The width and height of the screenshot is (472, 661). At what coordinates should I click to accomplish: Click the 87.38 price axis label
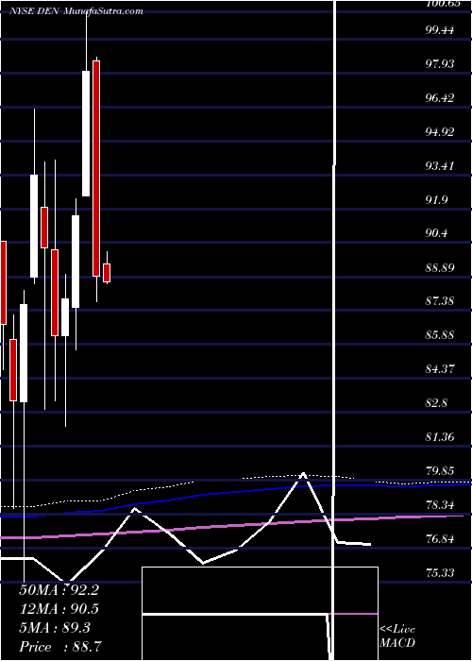point(441,301)
